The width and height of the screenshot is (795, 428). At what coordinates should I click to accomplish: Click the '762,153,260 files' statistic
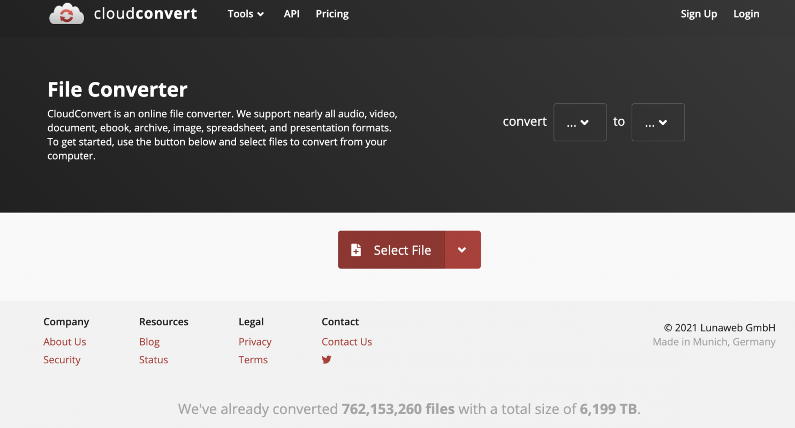[x=398, y=409]
